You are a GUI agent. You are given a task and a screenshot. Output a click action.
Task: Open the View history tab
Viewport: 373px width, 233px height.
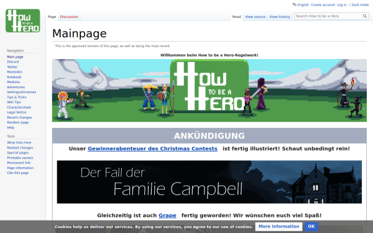pos(280,17)
